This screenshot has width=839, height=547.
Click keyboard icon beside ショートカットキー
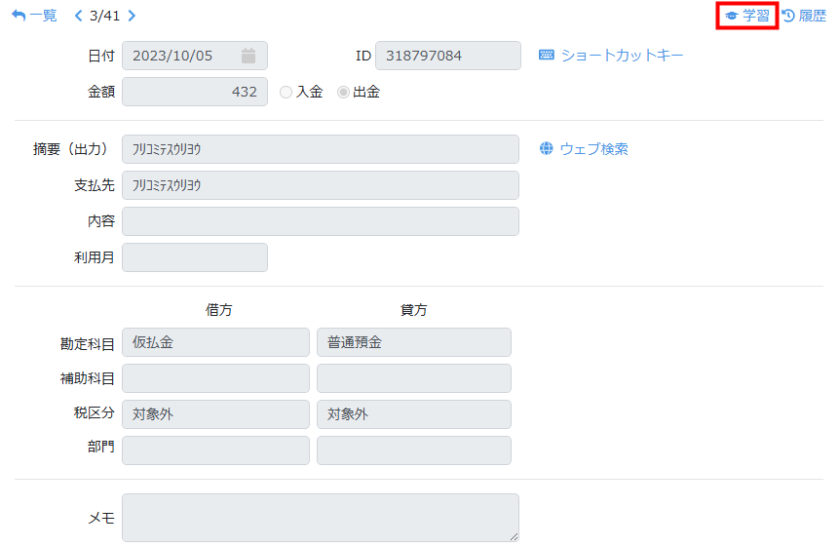547,56
